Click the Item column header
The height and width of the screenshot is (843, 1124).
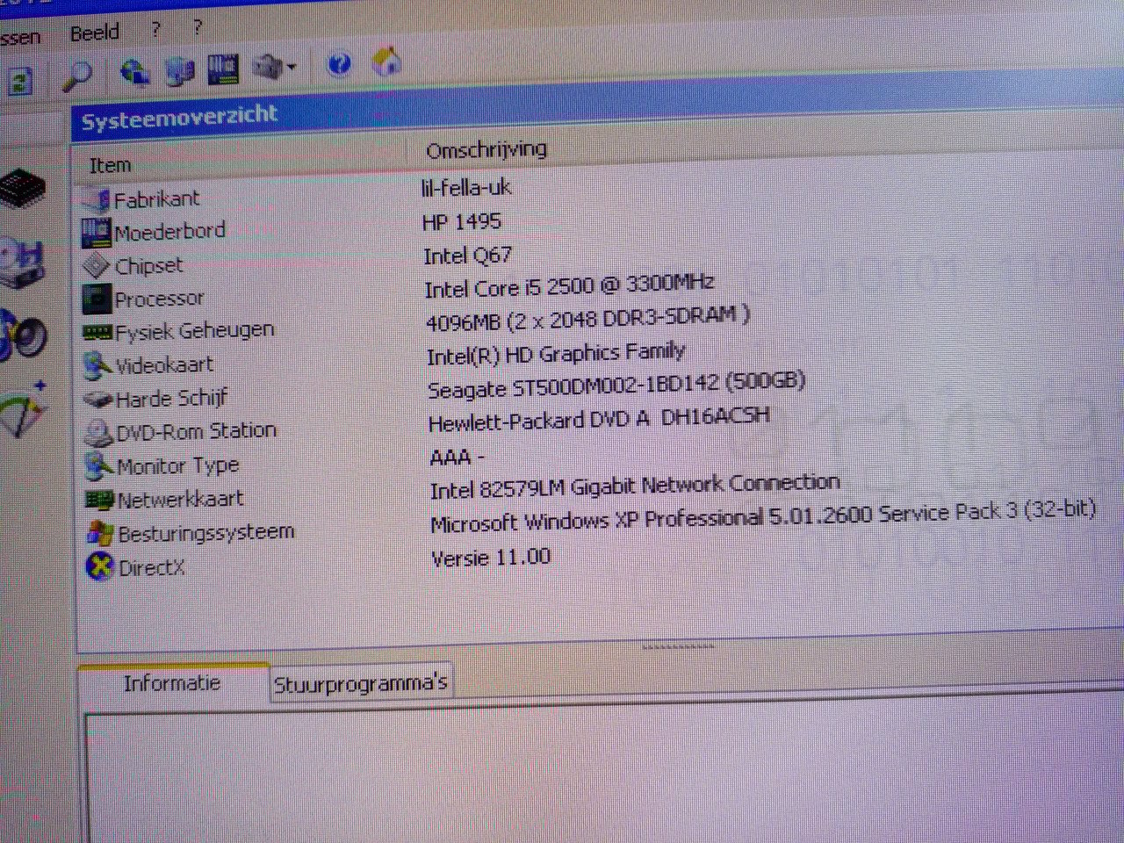click(x=111, y=165)
